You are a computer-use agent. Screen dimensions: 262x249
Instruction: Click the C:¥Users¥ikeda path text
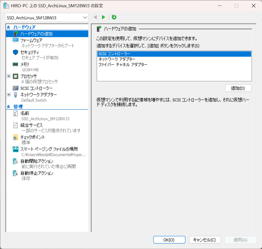[x=53, y=155]
